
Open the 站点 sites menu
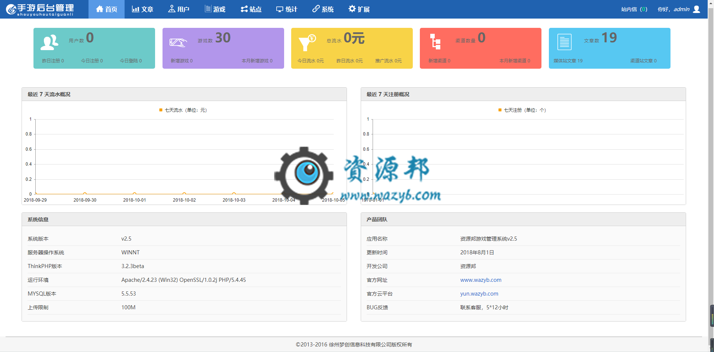coord(251,9)
